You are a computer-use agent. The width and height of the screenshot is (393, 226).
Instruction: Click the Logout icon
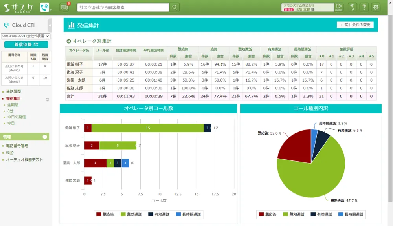pyautogui.click(x=339, y=7)
